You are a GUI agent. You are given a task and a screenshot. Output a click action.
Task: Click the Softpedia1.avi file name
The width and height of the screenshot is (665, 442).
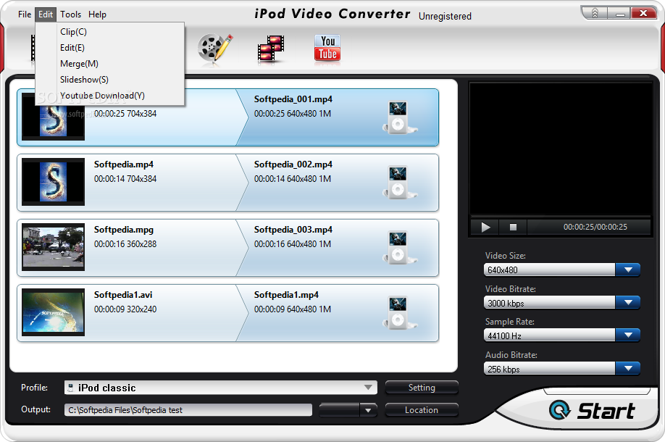pos(123,295)
